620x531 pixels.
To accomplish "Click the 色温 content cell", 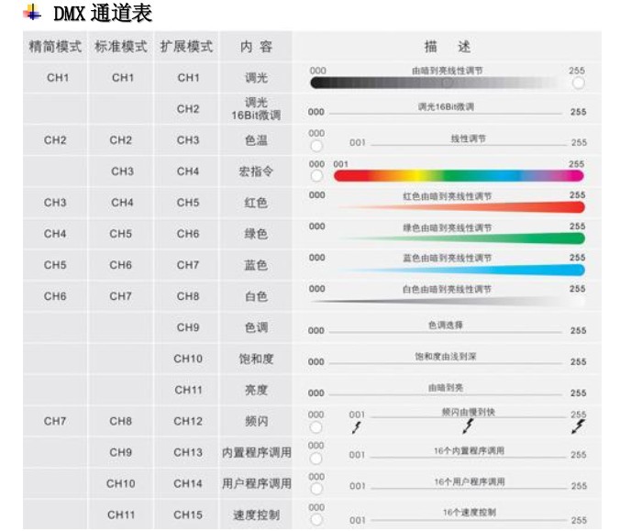I will tap(256, 140).
